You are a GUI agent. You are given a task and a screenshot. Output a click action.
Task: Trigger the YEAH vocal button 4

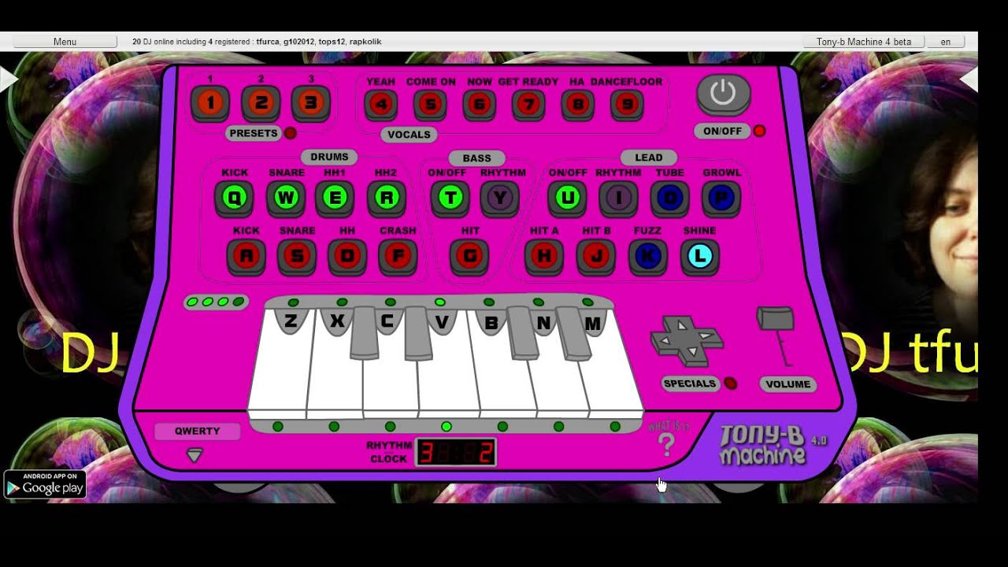(x=380, y=104)
